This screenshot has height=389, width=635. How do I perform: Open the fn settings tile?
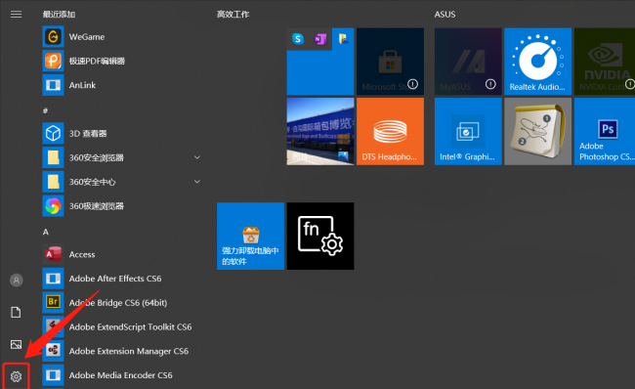(x=320, y=237)
